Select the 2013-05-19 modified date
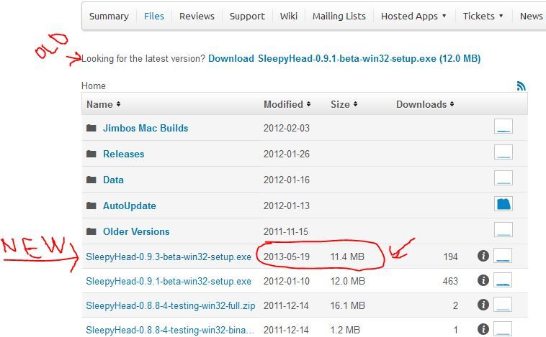This screenshot has width=546, height=337. pyautogui.click(x=287, y=257)
